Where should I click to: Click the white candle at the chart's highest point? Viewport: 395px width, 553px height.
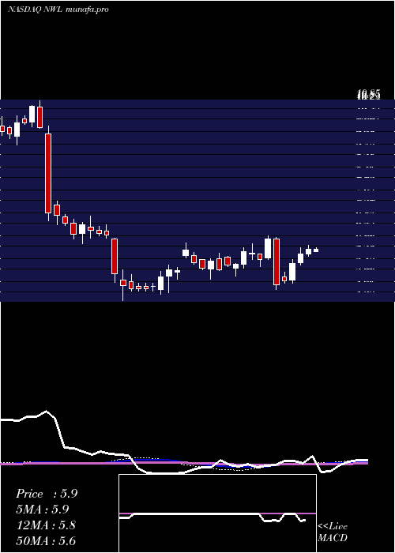(32, 115)
